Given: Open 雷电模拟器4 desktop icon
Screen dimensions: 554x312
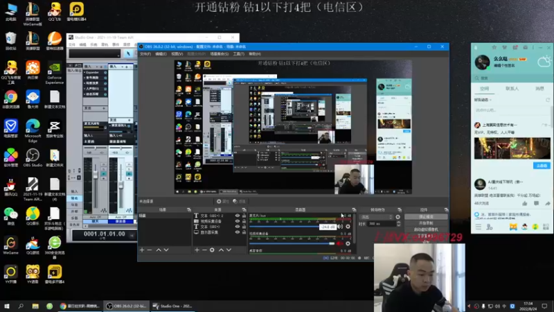Looking at the screenshot, I should (76, 12).
